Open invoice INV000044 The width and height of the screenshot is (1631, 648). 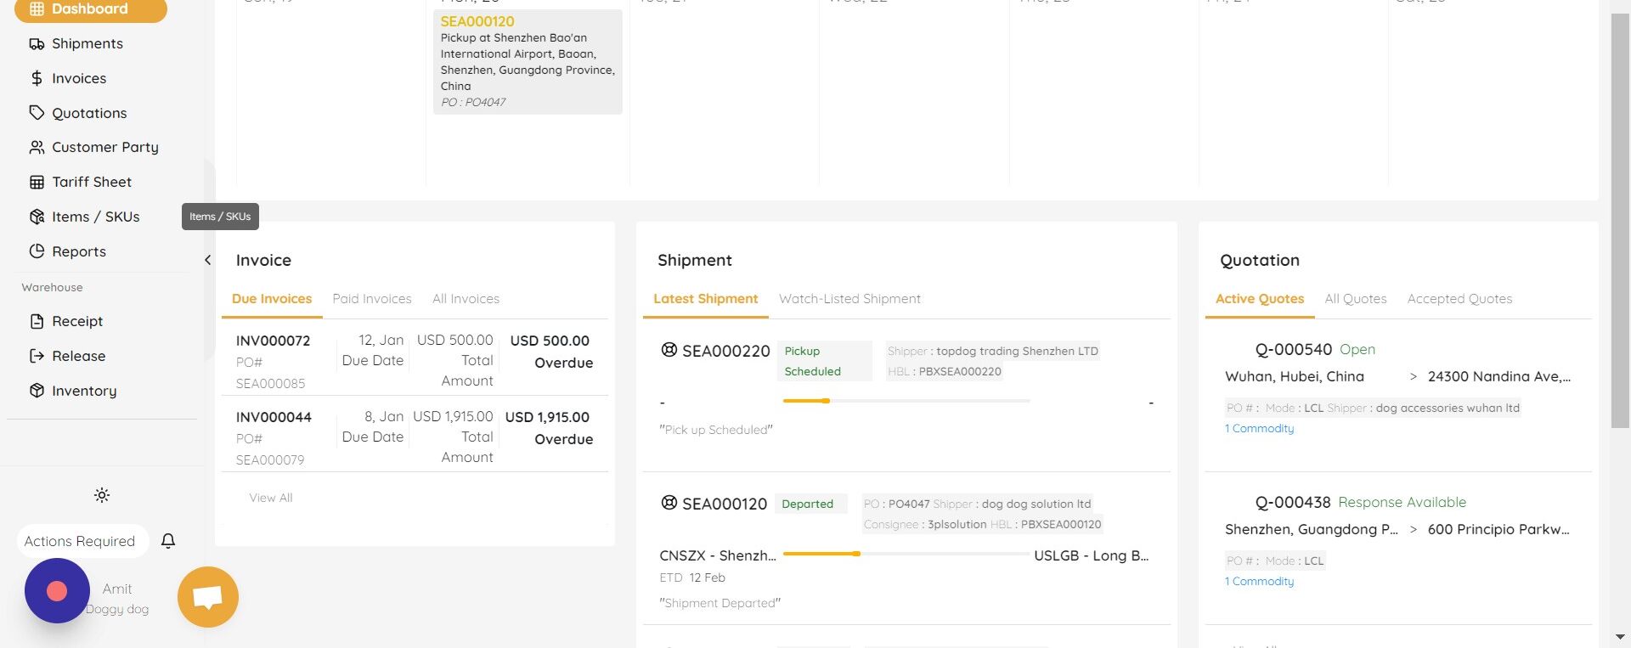274,417
